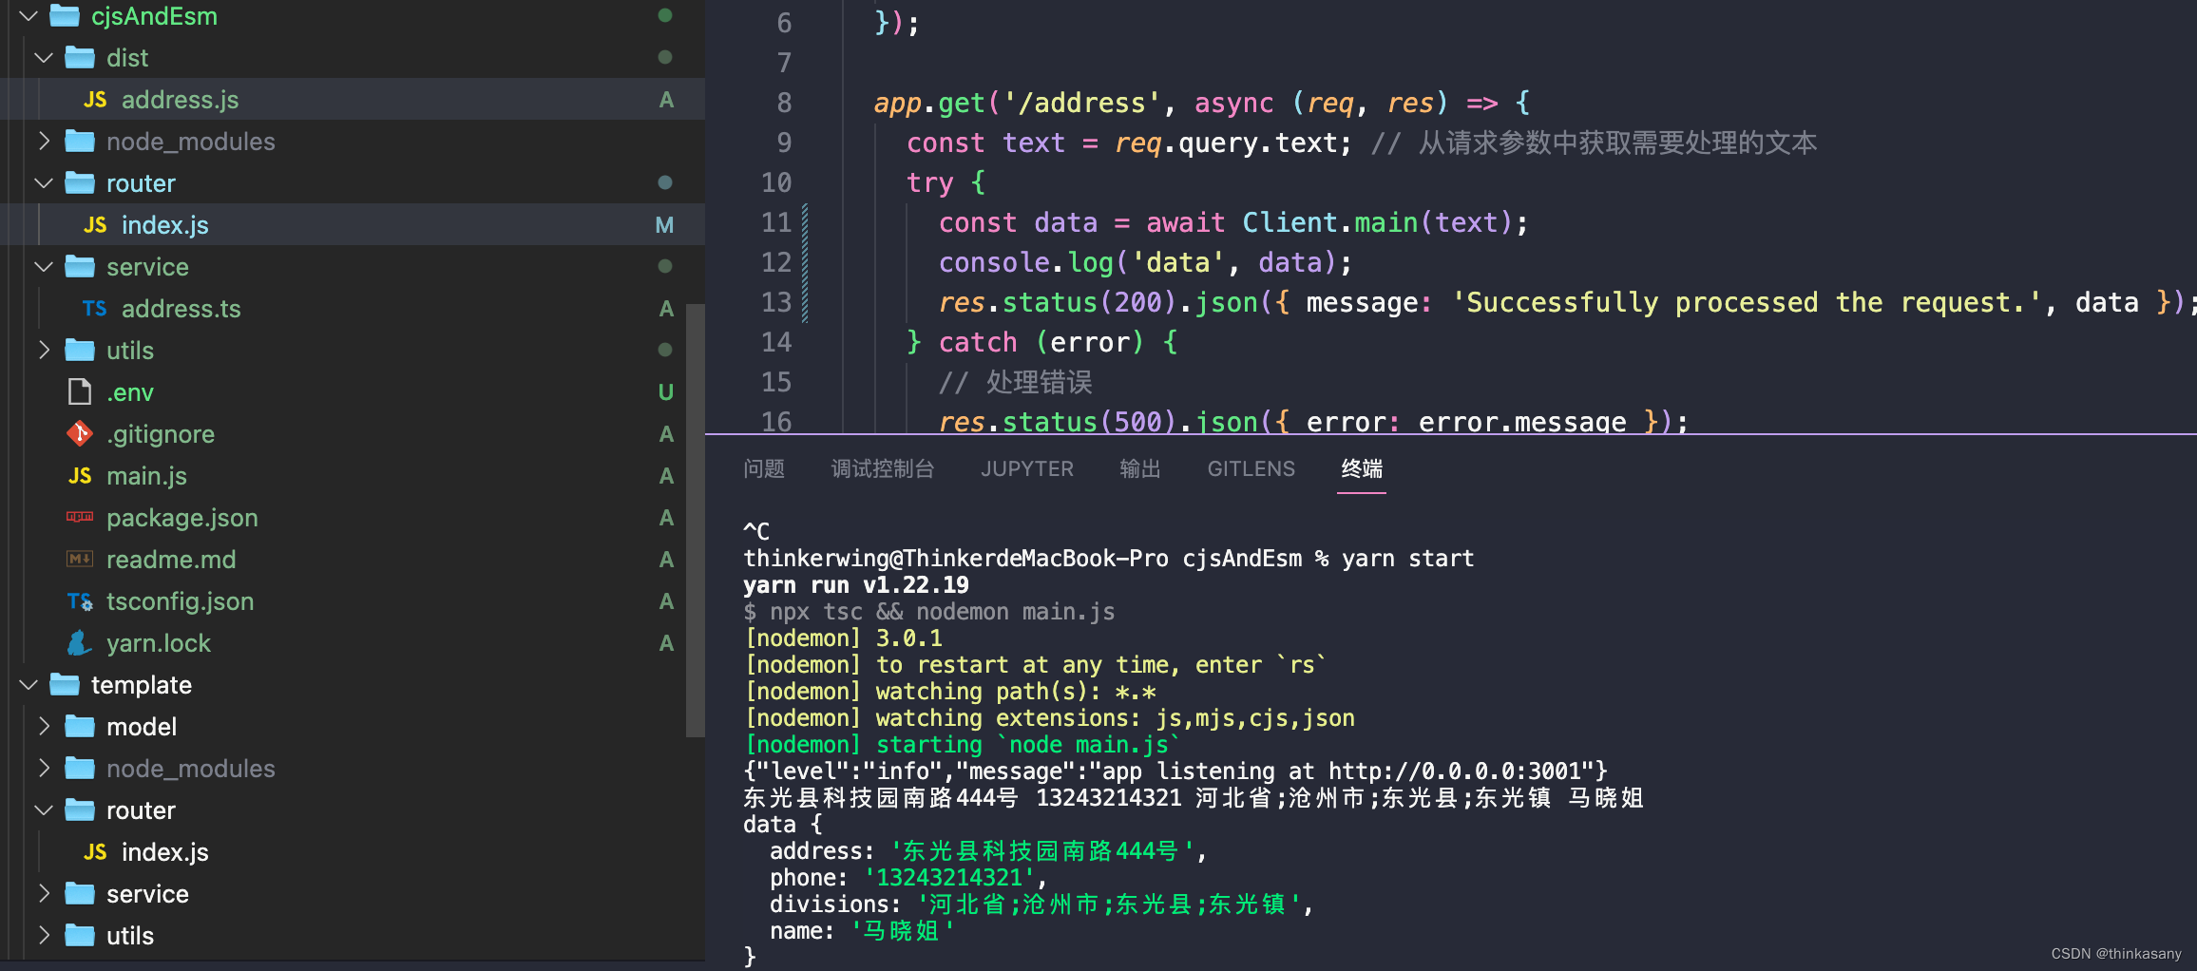Click the npm icon next to package.json
Screen dimensions: 2197x971
pyautogui.click(x=80, y=517)
